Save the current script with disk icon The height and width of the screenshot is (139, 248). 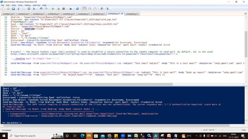[13, 9]
